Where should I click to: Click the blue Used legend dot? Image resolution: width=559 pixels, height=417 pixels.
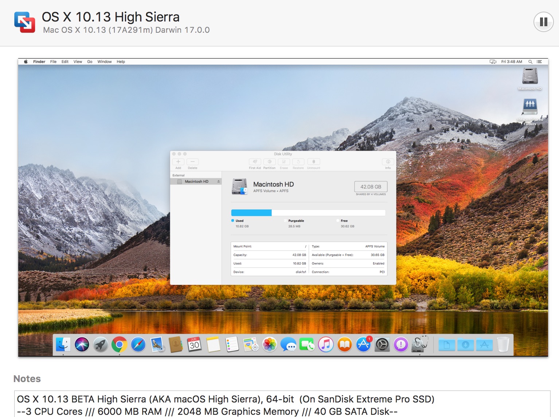point(232,221)
